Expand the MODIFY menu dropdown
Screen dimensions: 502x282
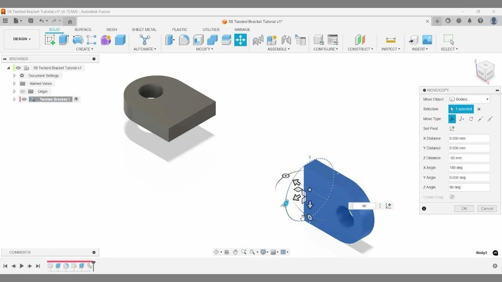click(205, 49)
